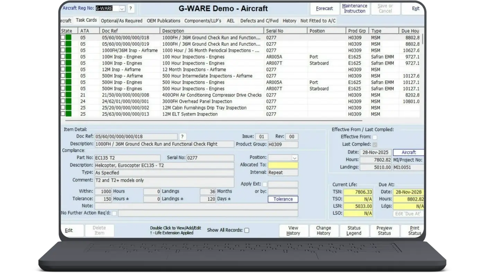This screenshot has width=485, height=273.
Task: Tick checkbox for 400OPH Air Conditioning Compressor row
Action: point(63,95)
